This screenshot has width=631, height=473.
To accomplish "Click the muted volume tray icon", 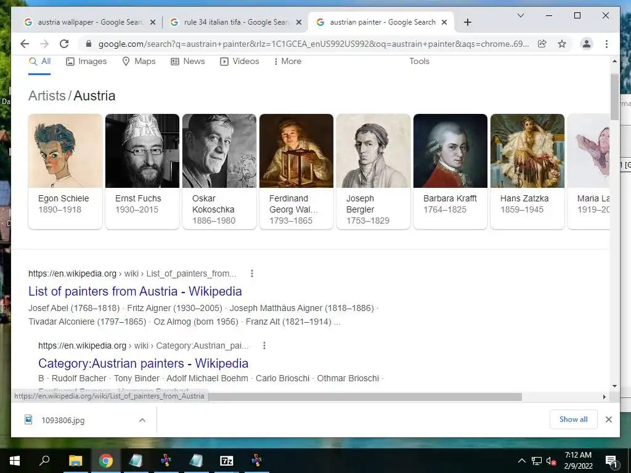I will coord(552,461).
